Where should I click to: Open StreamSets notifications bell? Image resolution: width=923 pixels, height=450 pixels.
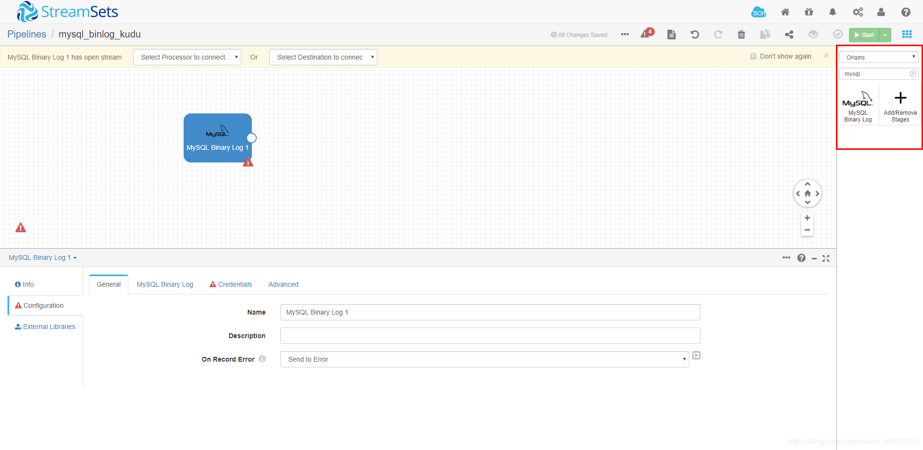pyautogui.click(x=832, y=12)
